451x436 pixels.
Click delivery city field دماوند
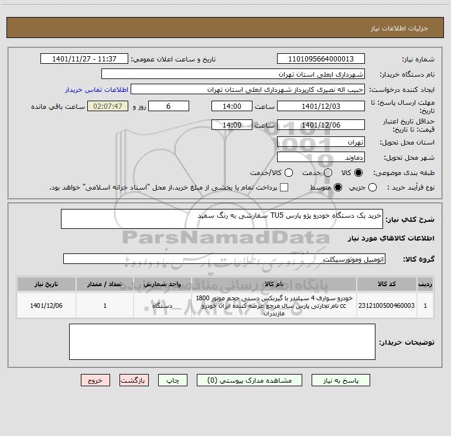321,157
